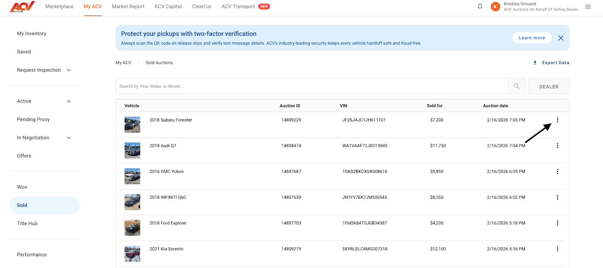The image size is (603, 268).
Task: Click the $12,100 sold price
Action: coord(438,249)
